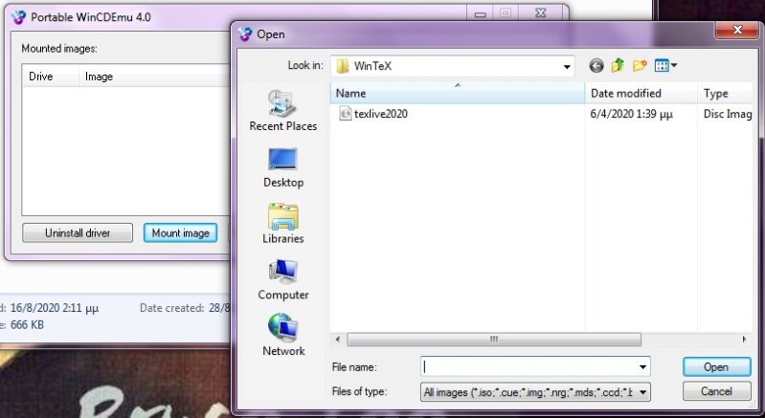Go up one folder level in Open dialog
This screenshot has width=765, height=418.
[618, 65]
